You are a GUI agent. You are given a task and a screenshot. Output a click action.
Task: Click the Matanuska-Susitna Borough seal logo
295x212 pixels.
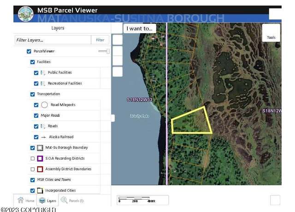pos(26,14)
